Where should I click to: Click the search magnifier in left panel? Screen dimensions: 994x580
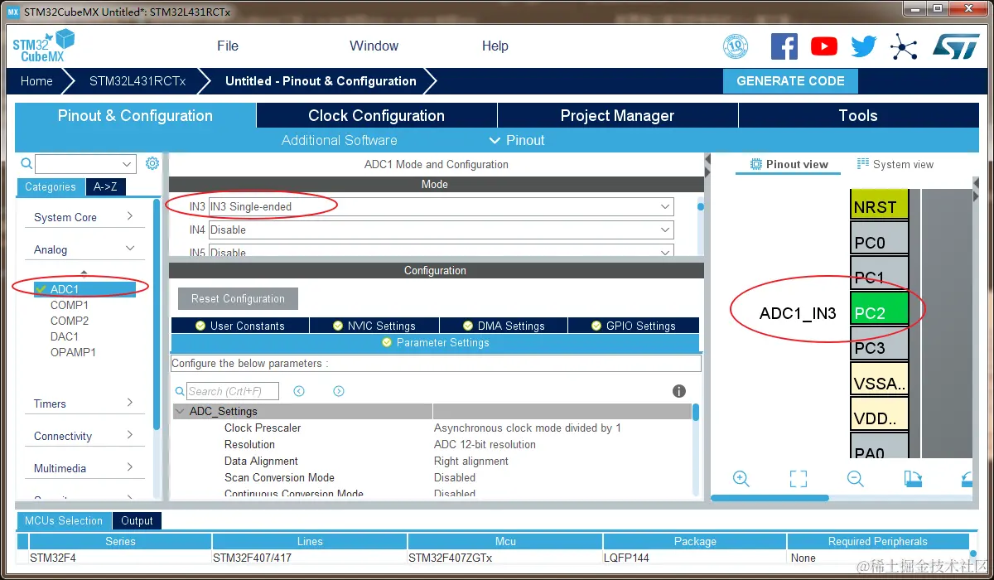coord(27,164)
